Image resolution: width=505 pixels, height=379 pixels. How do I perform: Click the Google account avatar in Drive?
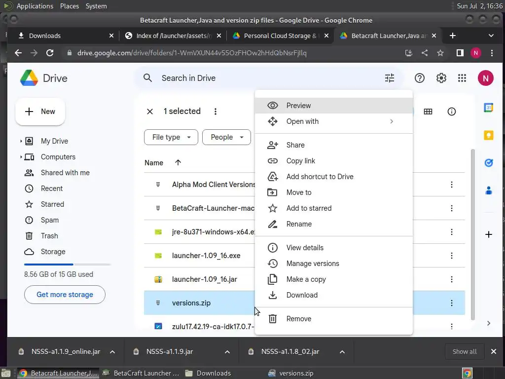pos(485,78)
